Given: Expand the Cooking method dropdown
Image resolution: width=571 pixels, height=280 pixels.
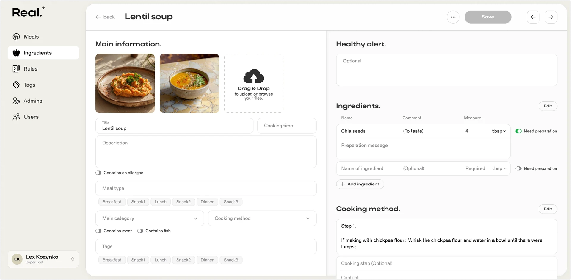Looking at the screenshot, I should (x=262, y=218).
